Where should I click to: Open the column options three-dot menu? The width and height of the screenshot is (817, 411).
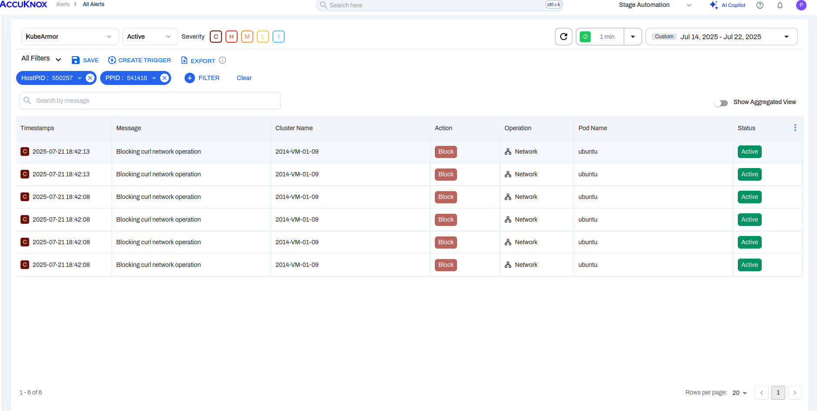point(795,127)
